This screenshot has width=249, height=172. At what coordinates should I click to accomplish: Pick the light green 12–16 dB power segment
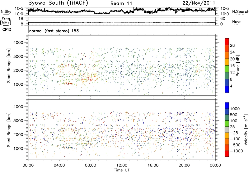click(227, 69)
